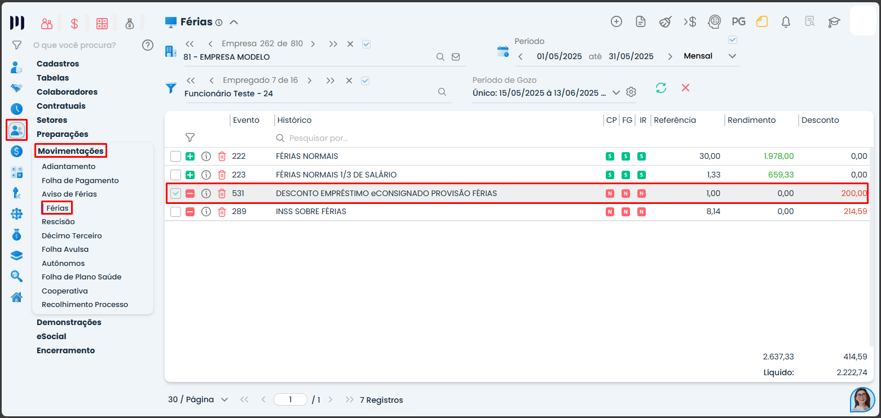The width and height of the screenshot is (881, 418).
Task: Open the Mensal period type dropdown
Action: [x=732, y=56]
